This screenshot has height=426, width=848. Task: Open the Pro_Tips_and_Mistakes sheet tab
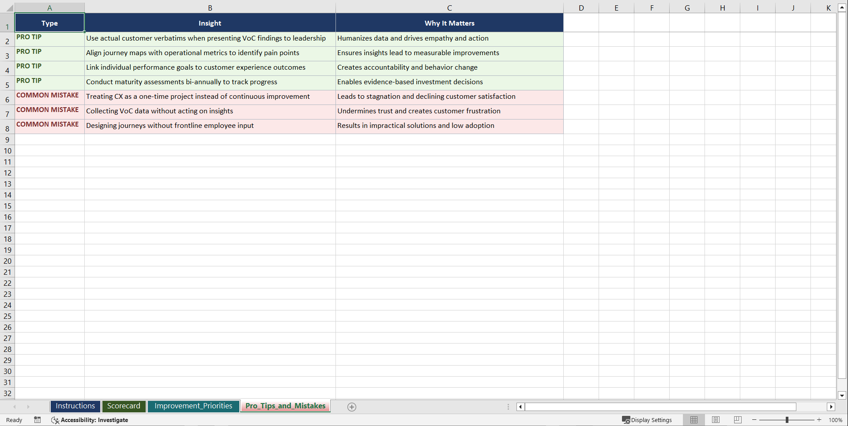(x=285, y=406)
